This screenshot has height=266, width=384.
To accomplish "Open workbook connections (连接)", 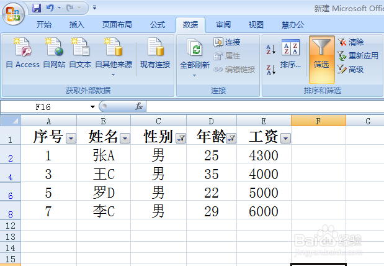I will pos(227,42).
